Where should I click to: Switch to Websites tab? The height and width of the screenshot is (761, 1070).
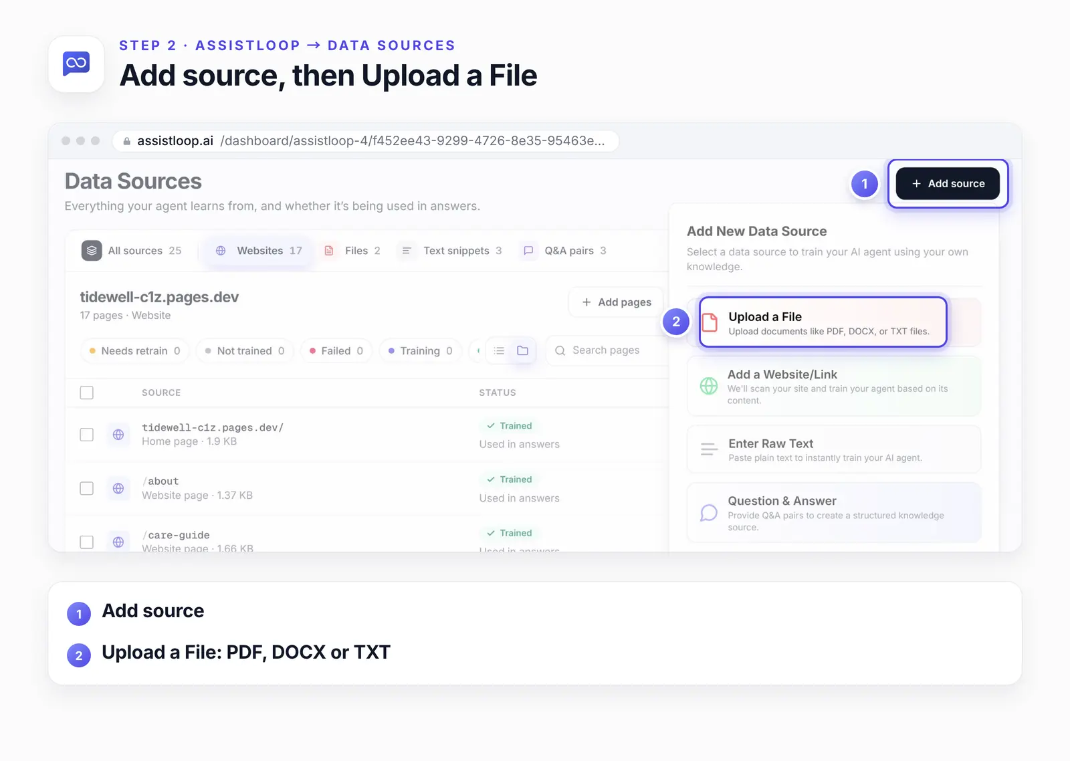258,251
